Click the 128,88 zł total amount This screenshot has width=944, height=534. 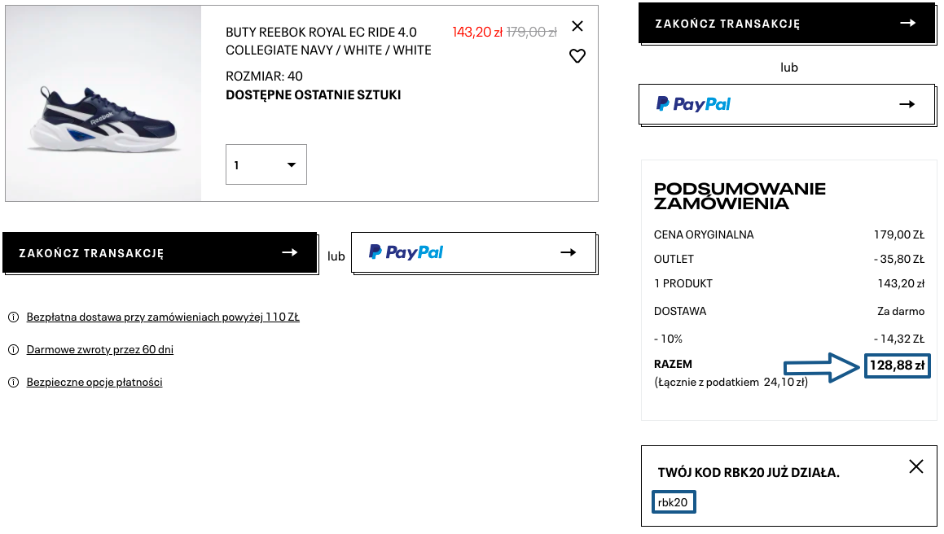coord(897,365)
